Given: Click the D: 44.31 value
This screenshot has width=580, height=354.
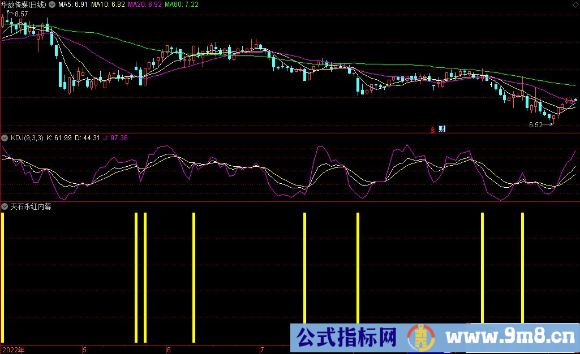Looking at the screenshot, I should coord(87,138).
